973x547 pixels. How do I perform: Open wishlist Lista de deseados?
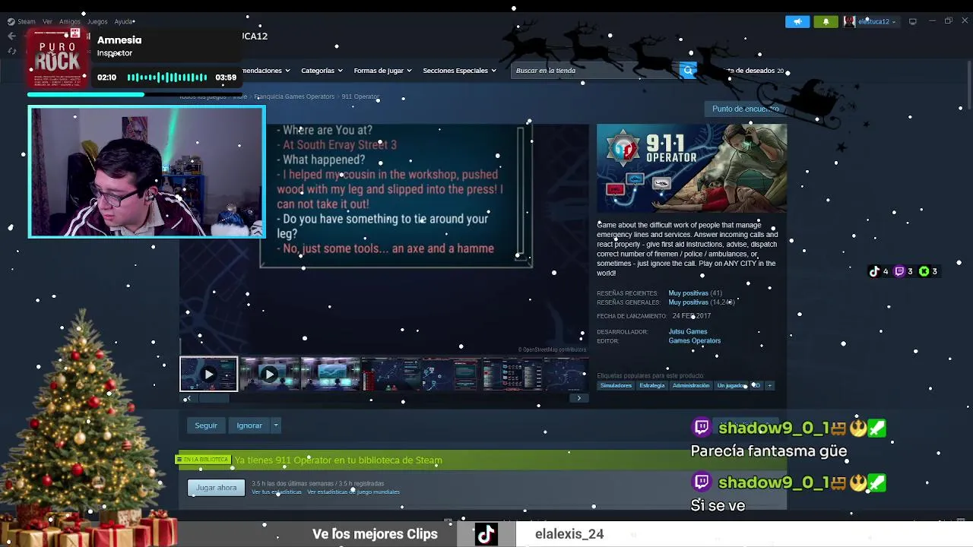tap(754, 71)
